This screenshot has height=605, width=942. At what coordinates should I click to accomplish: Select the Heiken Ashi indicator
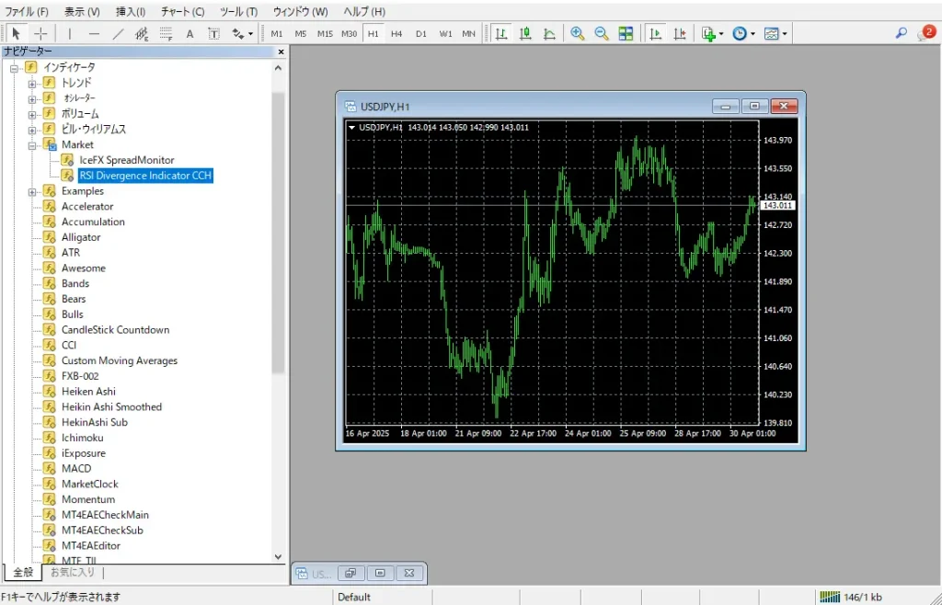[88, 392]
